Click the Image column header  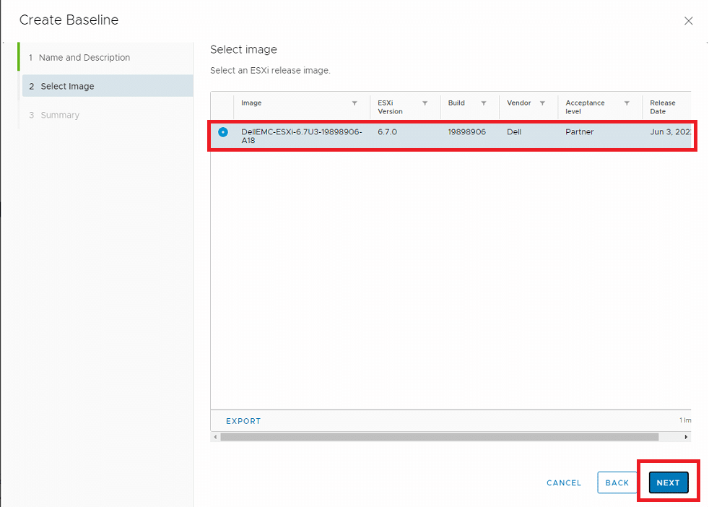coord(251,103)
